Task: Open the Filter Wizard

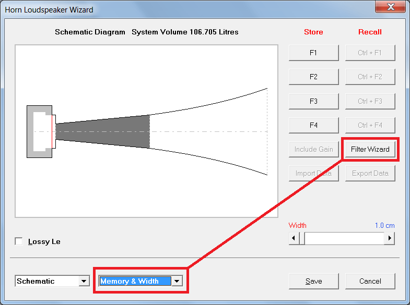Action: (x=370, y=149)
